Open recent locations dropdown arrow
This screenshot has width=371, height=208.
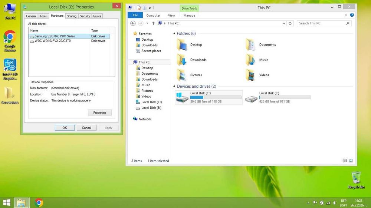[147, 23]
